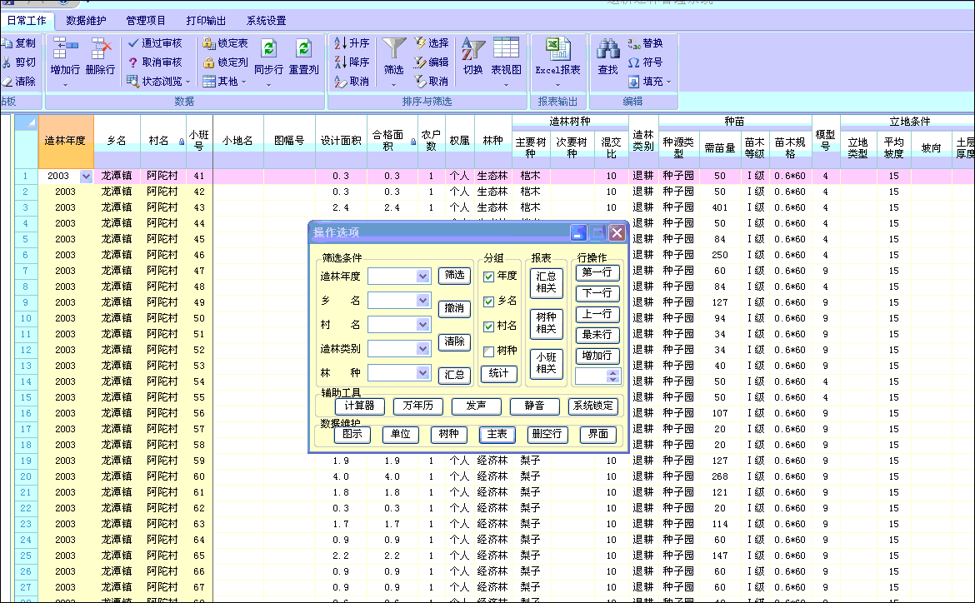975x603 pixels.
Task: Click the 筛选 button in 操作选项 dialog
Action: pos(454,276)
